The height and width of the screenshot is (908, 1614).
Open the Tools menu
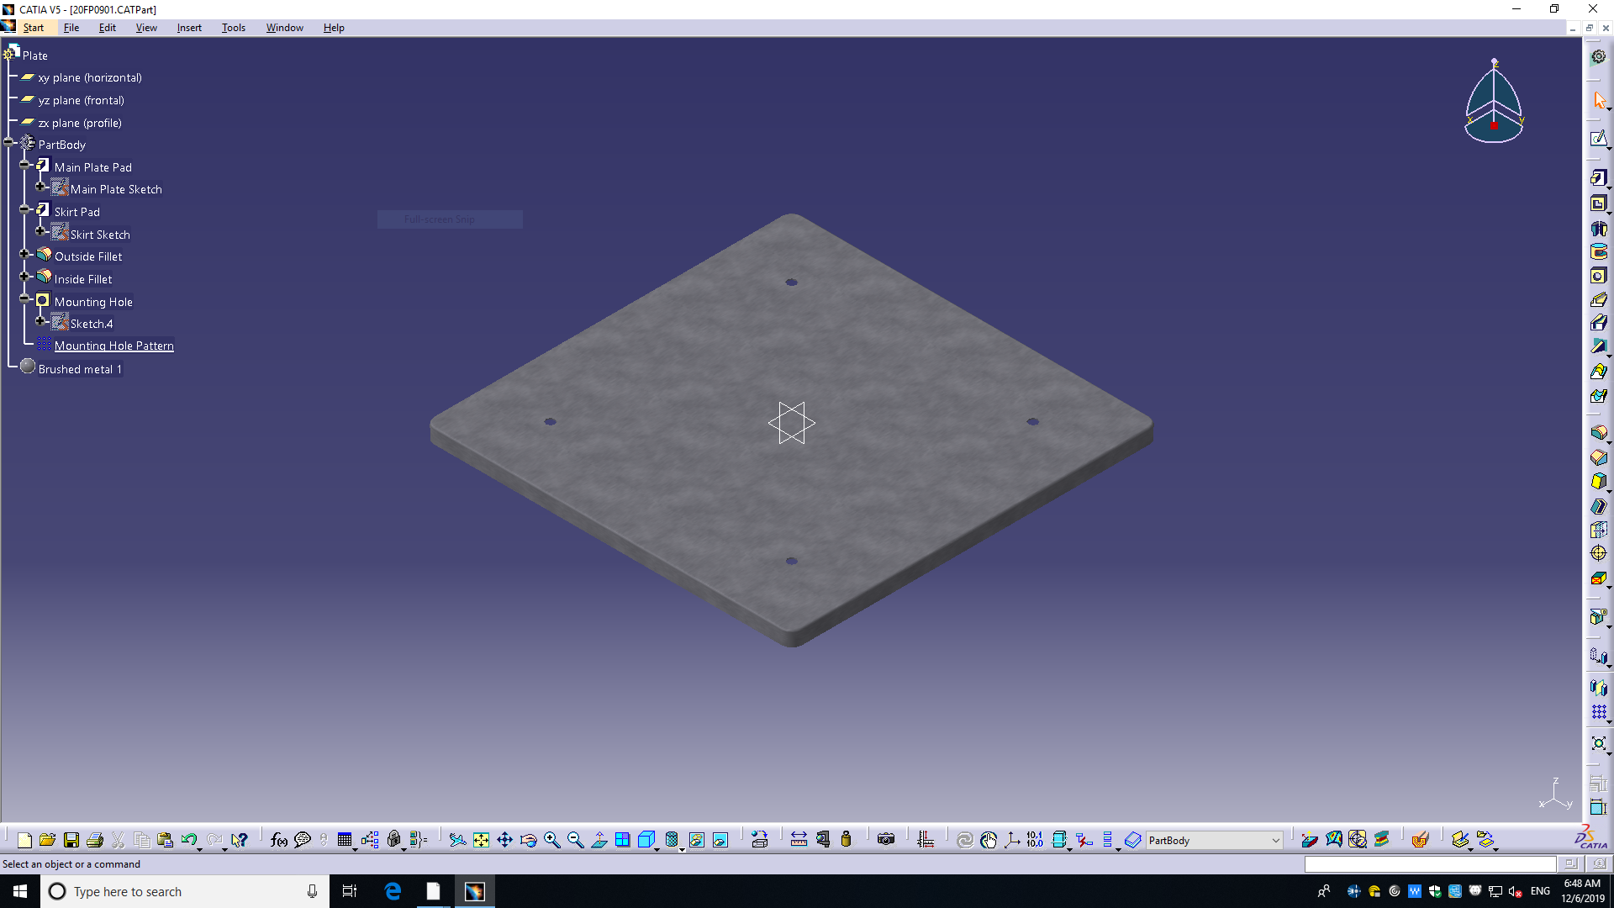pos(233,28)
